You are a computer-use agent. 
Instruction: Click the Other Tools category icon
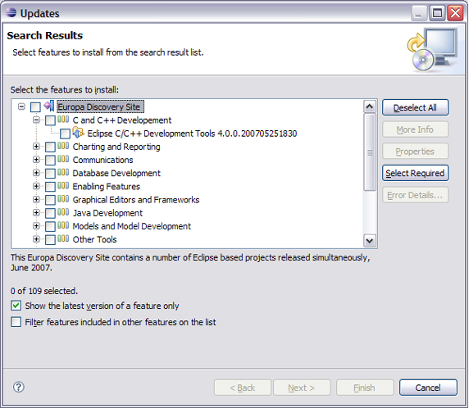[63, 238]
